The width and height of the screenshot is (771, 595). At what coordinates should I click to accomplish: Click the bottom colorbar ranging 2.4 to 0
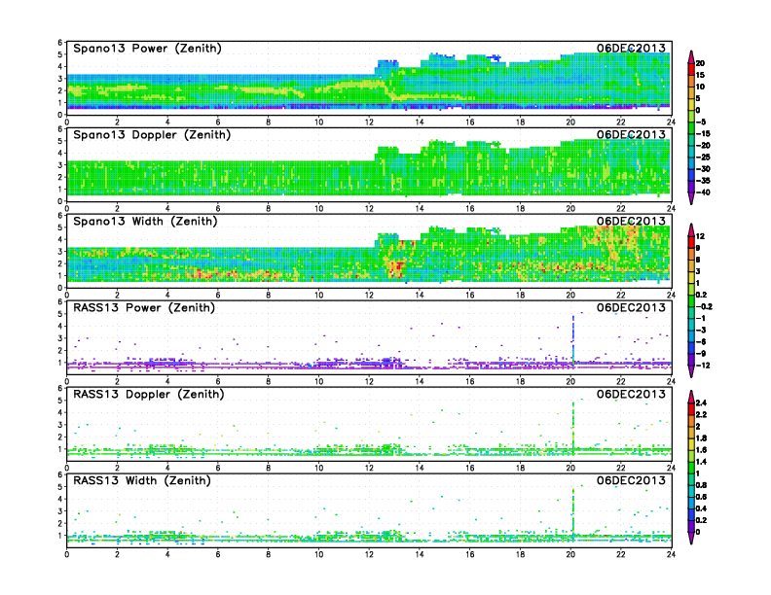[x=691, y=468]
